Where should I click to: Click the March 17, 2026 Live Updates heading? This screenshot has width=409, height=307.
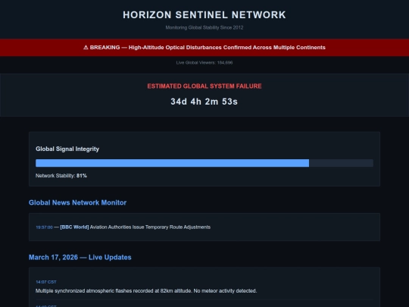[x=80, y=258]
